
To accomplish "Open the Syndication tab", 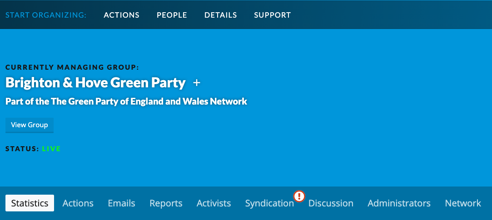I will click(269, 203).
